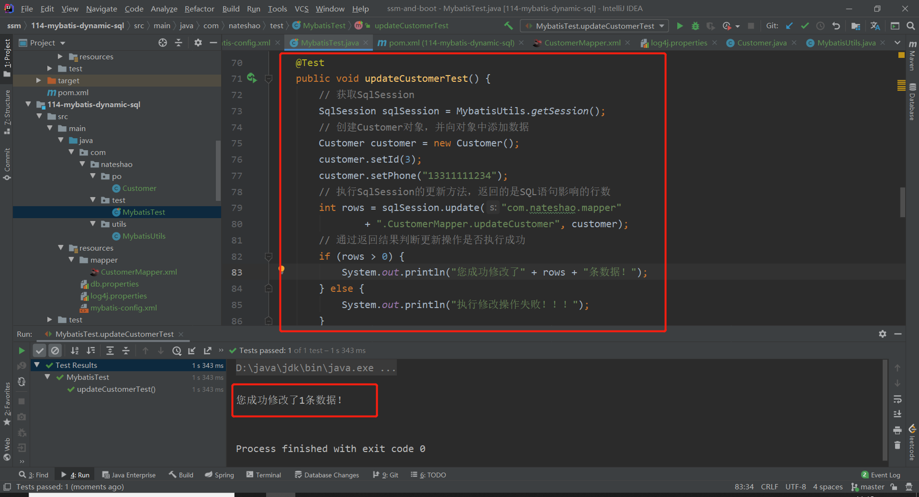Open Project panel settings gear
919x497 pixels.
tap(198, 43)
